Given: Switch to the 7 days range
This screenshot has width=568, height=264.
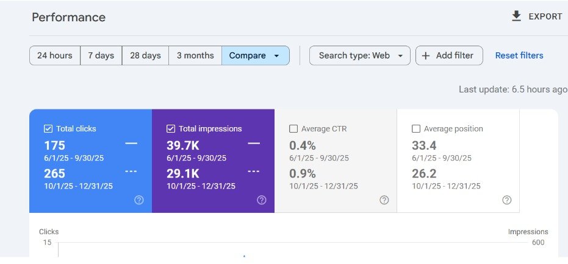Looking at the screenshot, I should click(x=101, y=55).
